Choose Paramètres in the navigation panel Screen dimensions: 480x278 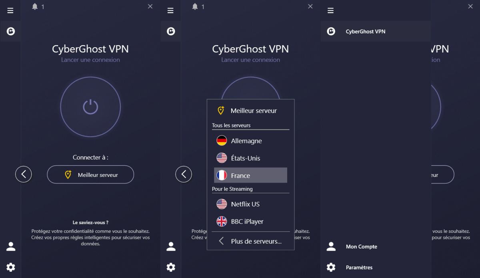(x=359, y=267)
